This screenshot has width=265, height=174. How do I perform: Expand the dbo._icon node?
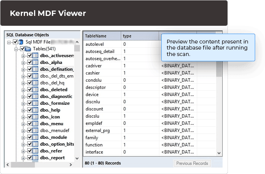click(23, 117)
